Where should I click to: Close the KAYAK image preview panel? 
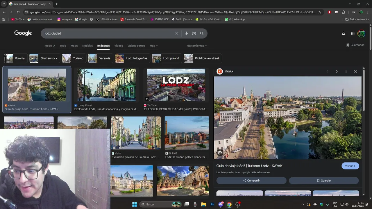click(355, 71)
